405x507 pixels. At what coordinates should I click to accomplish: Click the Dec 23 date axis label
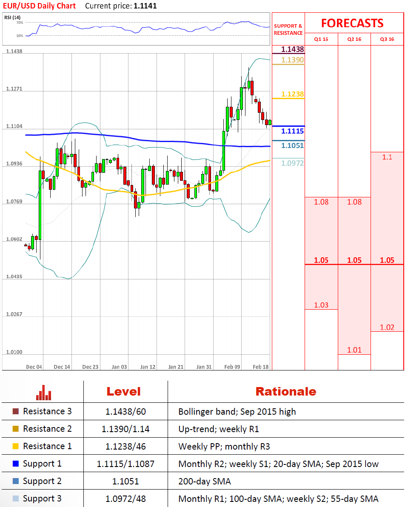coord(90,367)
